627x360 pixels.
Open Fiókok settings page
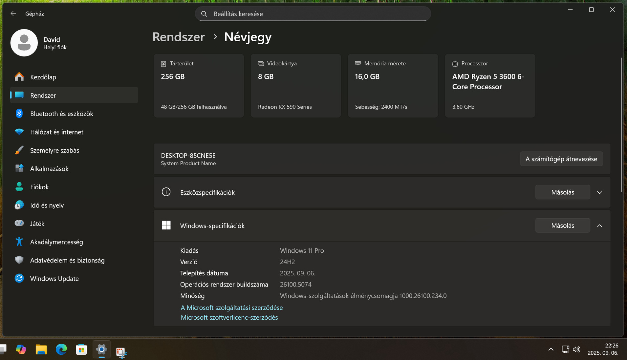[74, 187]
